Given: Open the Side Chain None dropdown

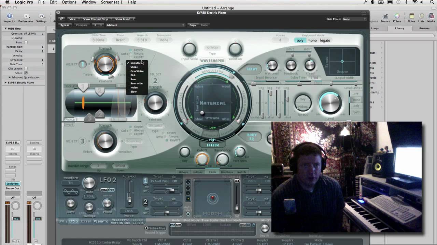Looking at the screenshot, I should [354, 19].
